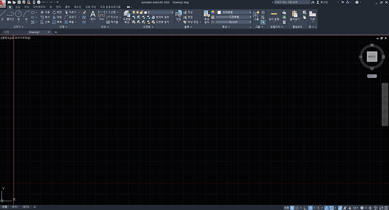This screenshot has height=210, width=389.
Task: Open the Manage (관리) ribbon tab
Action: [58, 7]
